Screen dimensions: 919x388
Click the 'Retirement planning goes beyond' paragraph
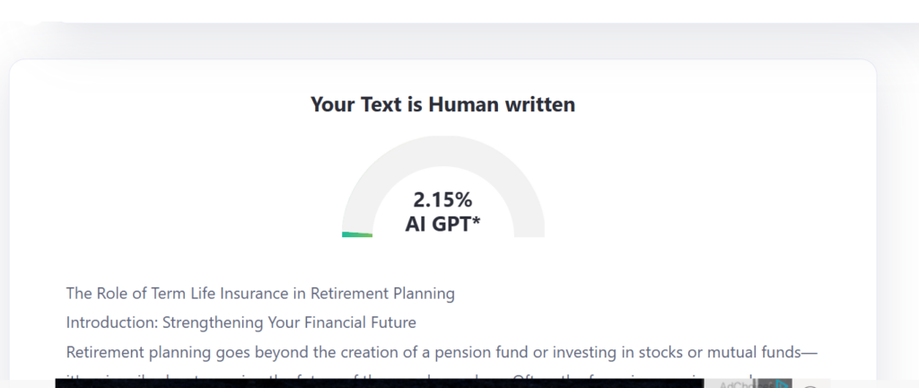[442, 350]
